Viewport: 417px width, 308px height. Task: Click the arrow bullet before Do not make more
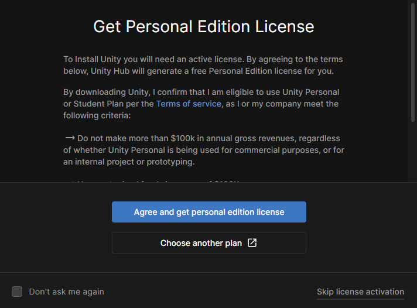tap(70, 138)
